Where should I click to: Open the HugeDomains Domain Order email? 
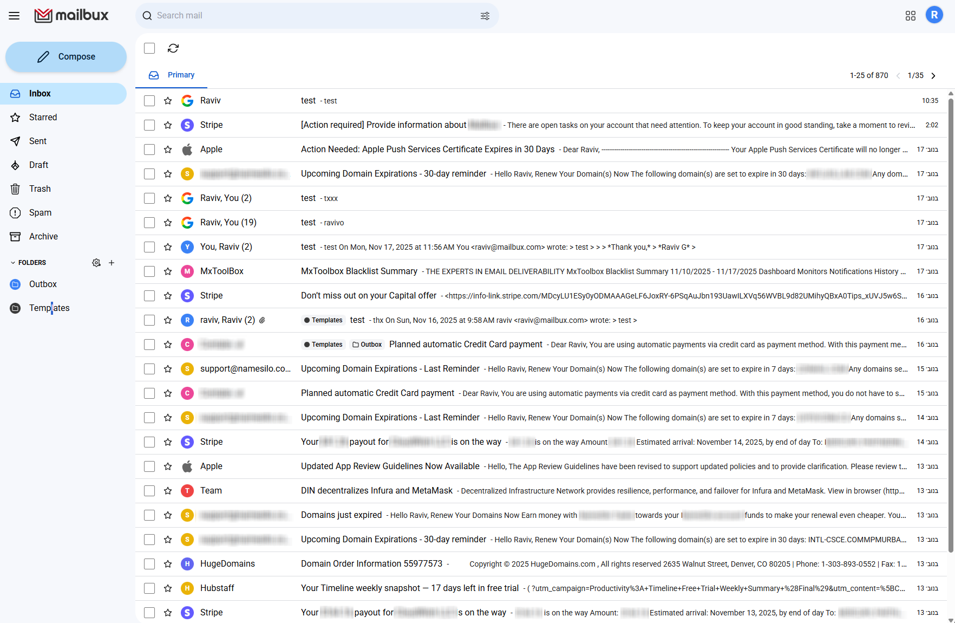(372, 563)
